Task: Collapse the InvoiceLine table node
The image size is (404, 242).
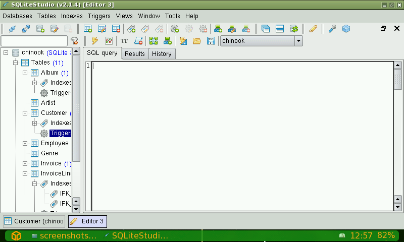Action: (x=25, y=173)
